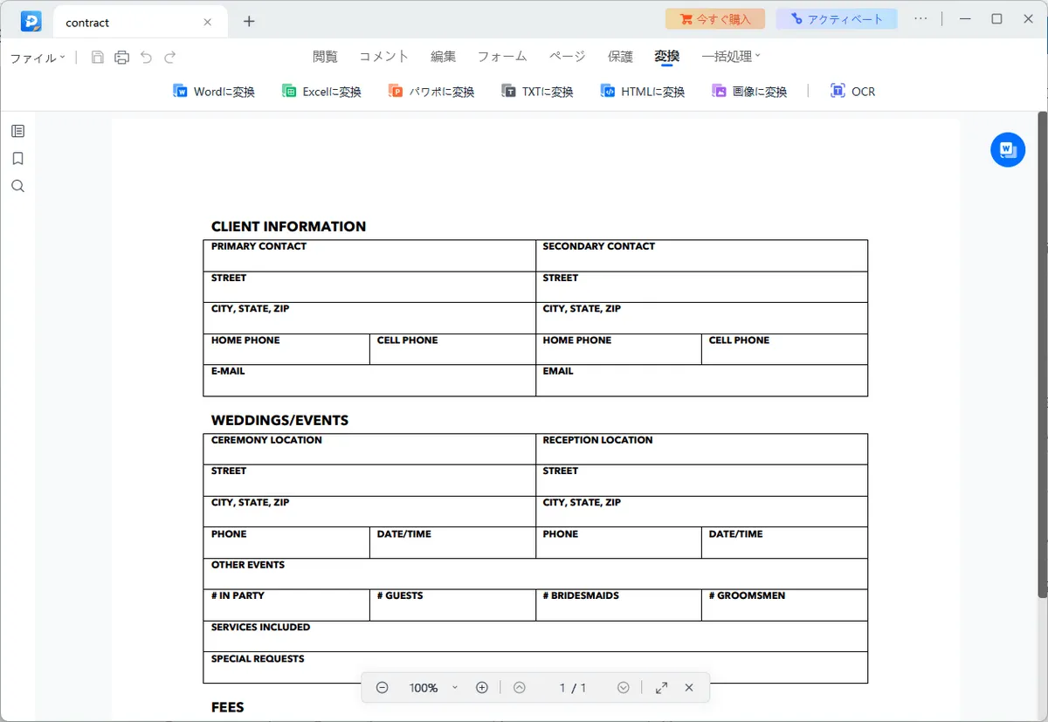Click the SPECIAL REQUESTS cell
The width and height of the screenshot is (1048, 722).
pos(535,668)
